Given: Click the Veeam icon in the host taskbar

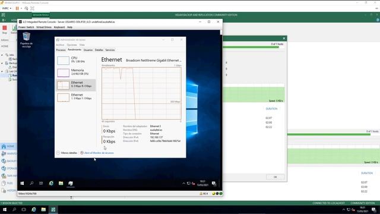Looking at the screenshot, I should (53, 210).
